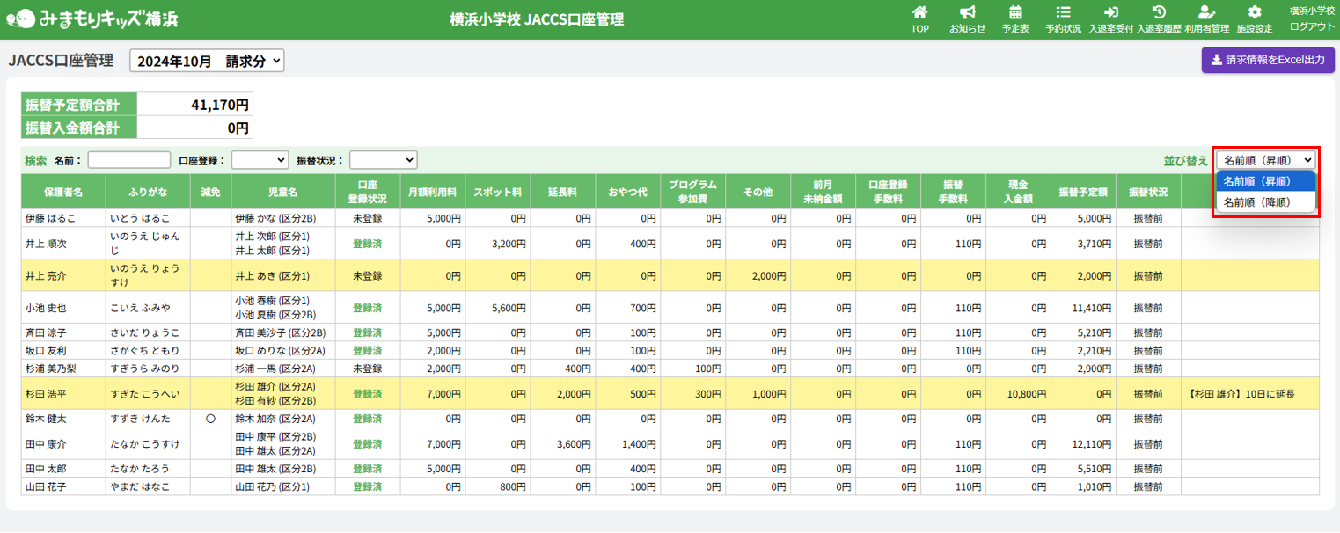The image size is (1340, 533).
Task: Click the TOP home icon
Action: click(x=919, y=13)
